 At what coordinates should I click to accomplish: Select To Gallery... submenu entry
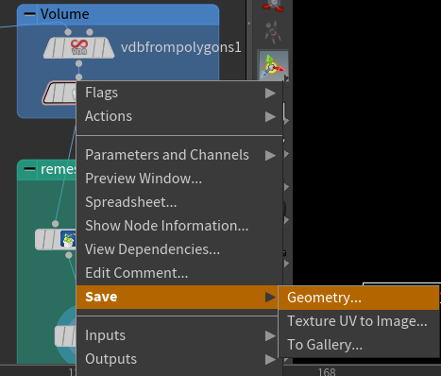[x=359, y=345]
